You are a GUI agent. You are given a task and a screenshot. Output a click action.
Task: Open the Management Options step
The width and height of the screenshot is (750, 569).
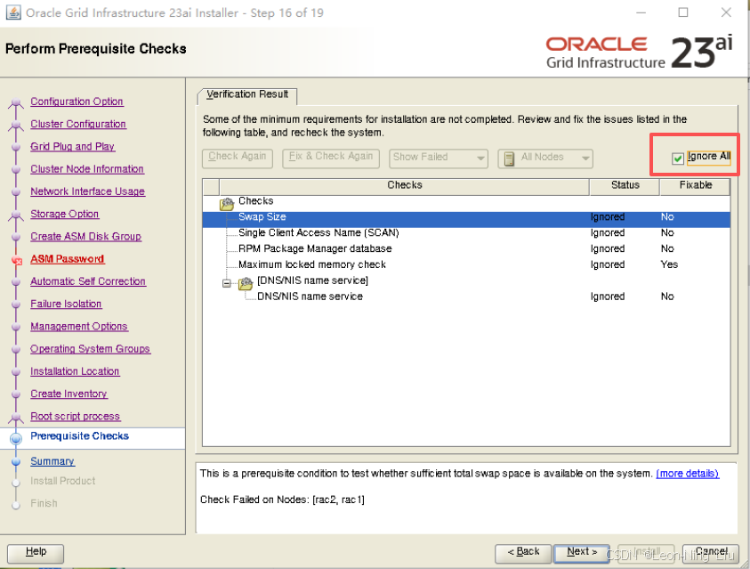pos(79,327)
